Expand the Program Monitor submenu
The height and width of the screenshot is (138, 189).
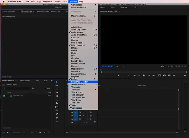coord(83,74)
